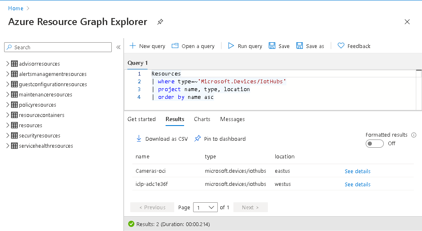The width and height of the screenshot is (422, 231).
Task: Click the westus location cell
Action: [x=283, y=184]
